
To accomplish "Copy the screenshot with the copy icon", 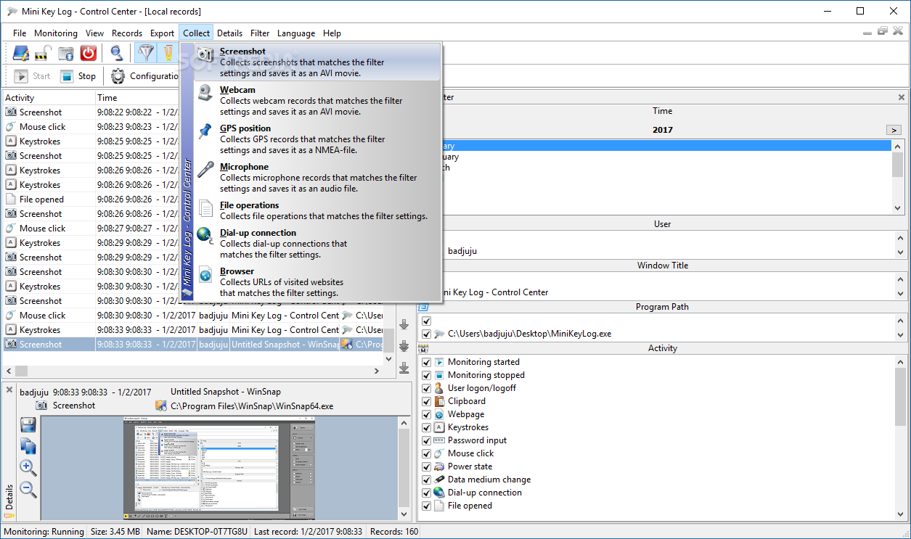I will tap(28, 446).
